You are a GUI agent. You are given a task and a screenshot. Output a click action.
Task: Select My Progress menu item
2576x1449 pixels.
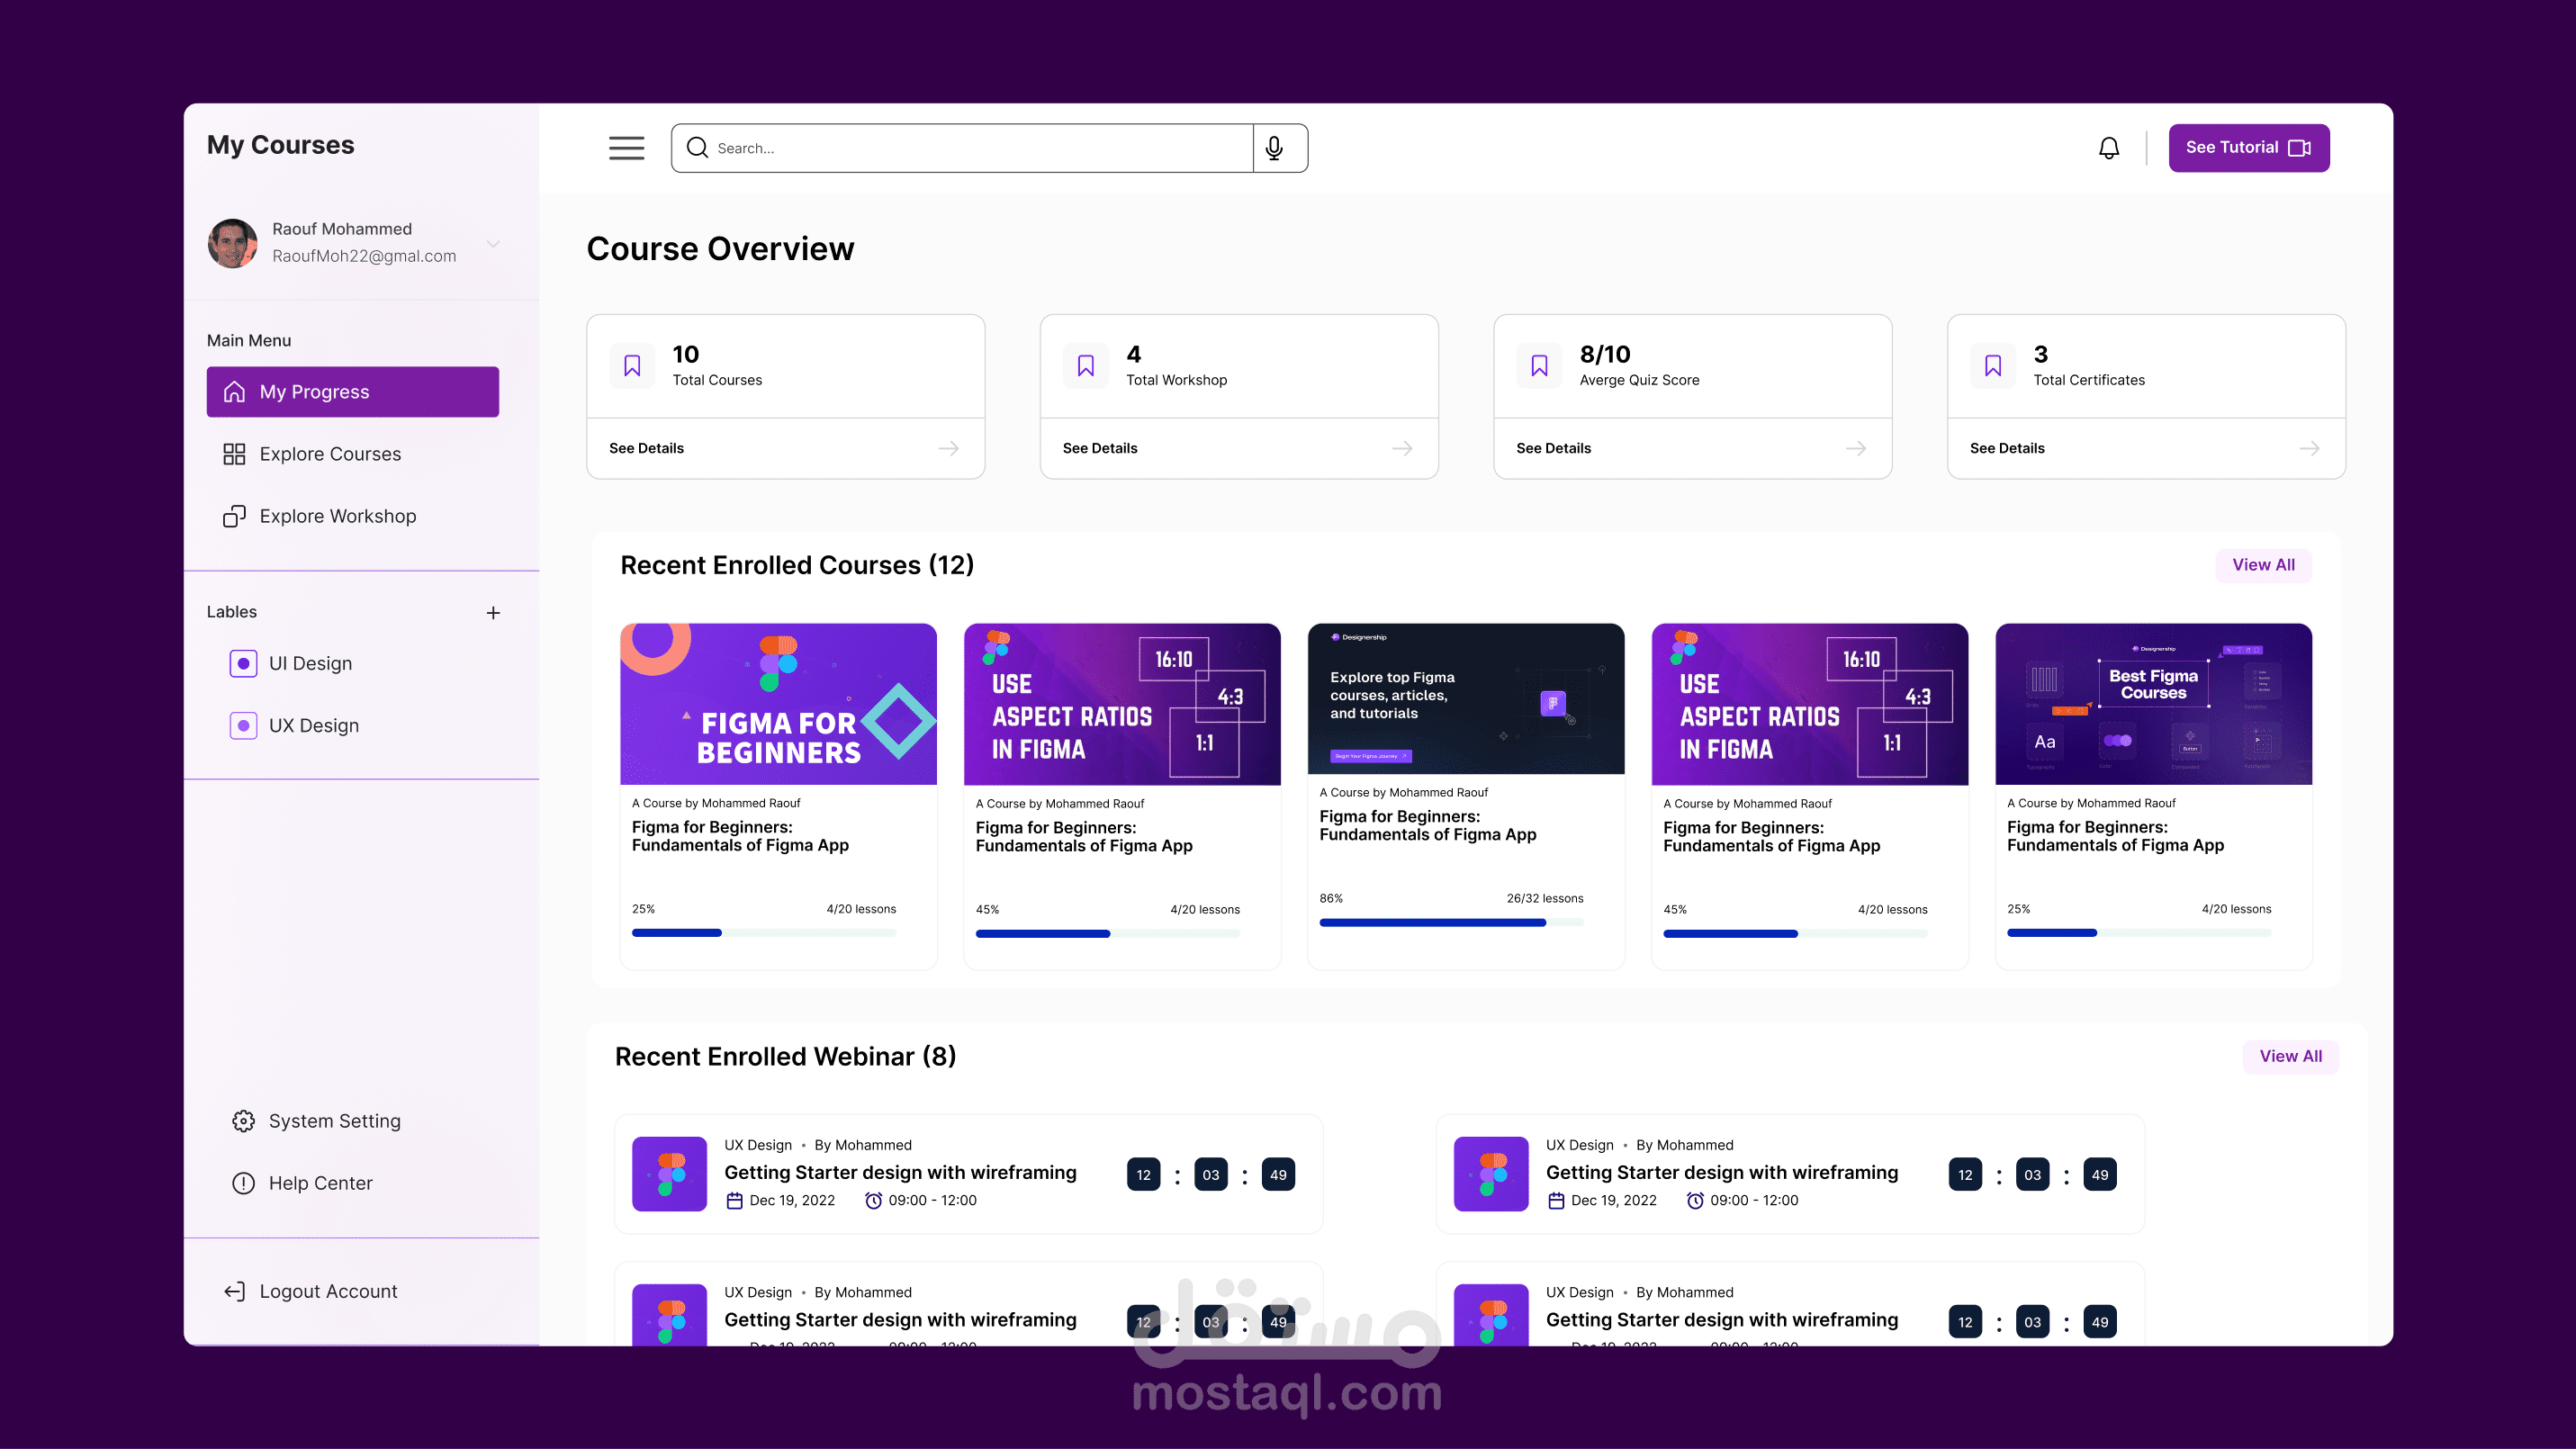(353, 392)
